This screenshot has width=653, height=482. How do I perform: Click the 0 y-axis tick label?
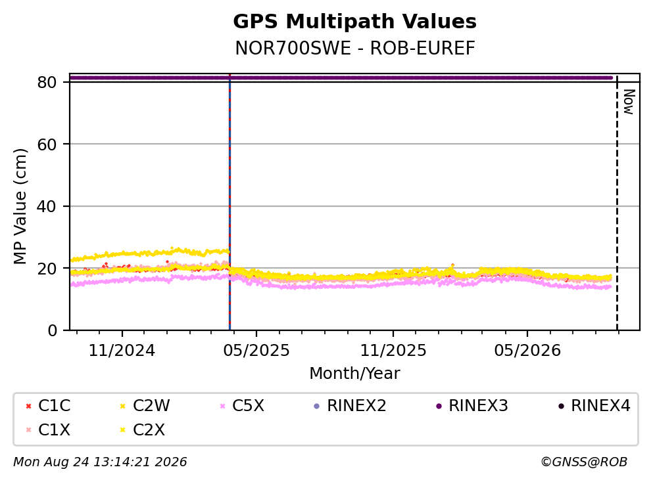[53, 330]
